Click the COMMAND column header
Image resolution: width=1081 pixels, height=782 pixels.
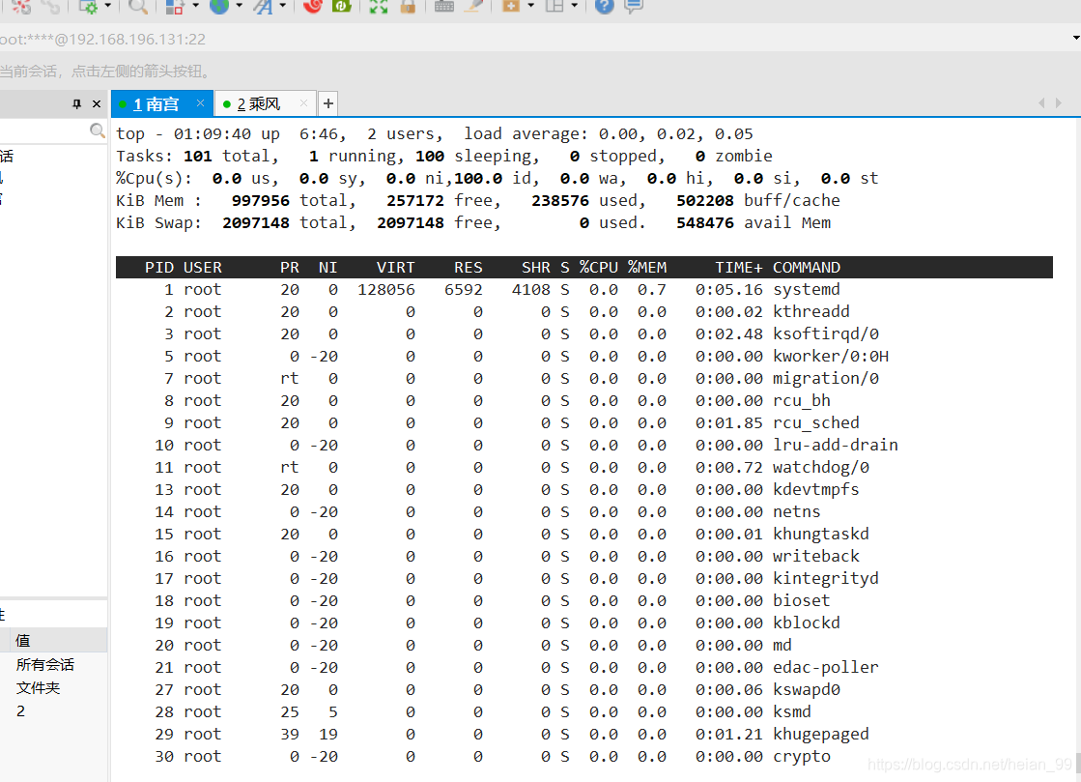[x=807, y=268]
